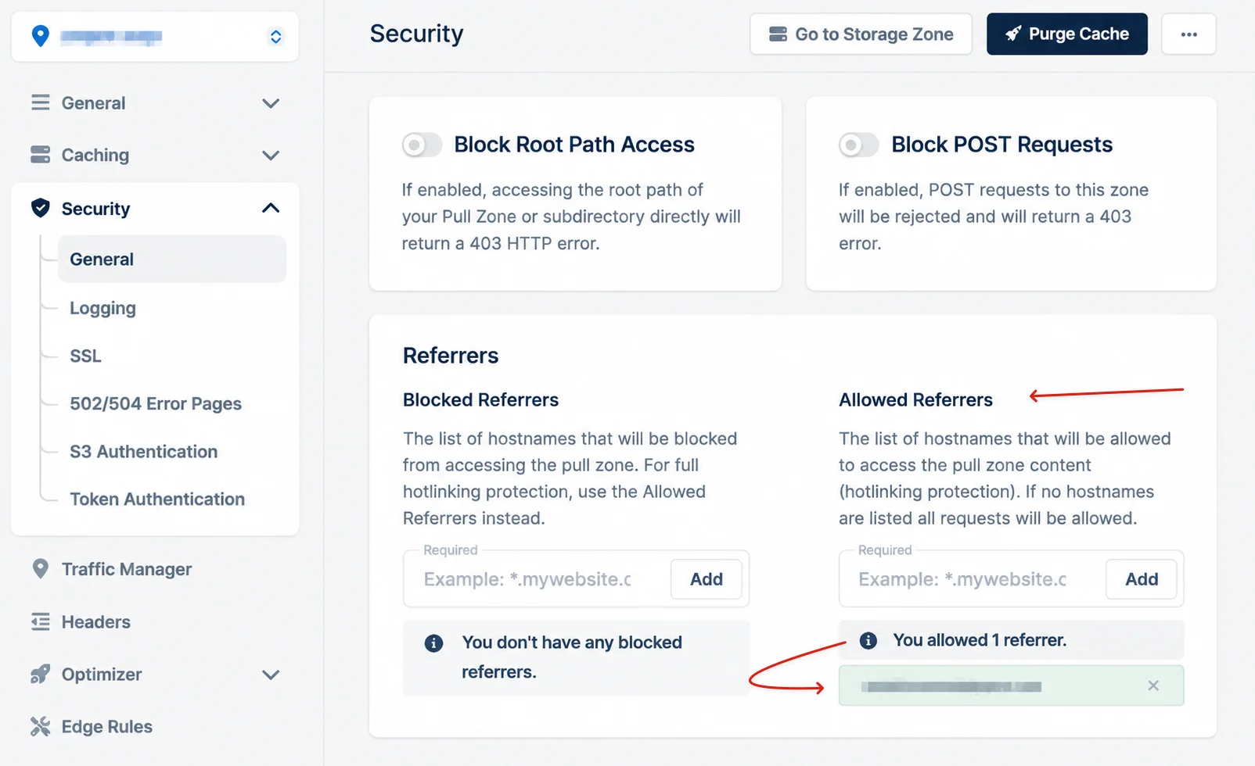The height and width of the screenshot is (766, 1255).
Task: Remove the allowed referrer with the X
Action: click(x=1153, y=685)
